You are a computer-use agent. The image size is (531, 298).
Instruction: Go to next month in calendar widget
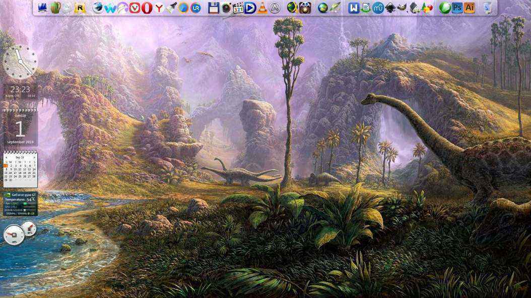tap(34, 157)
